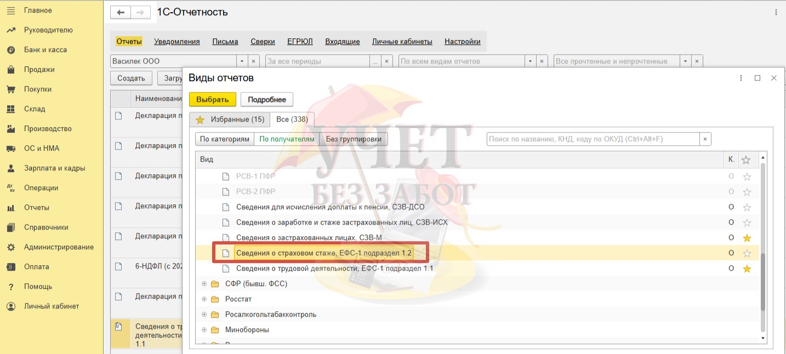The image size is (786, 354).
Task: Open Склад section
Action: pos(35,109)
